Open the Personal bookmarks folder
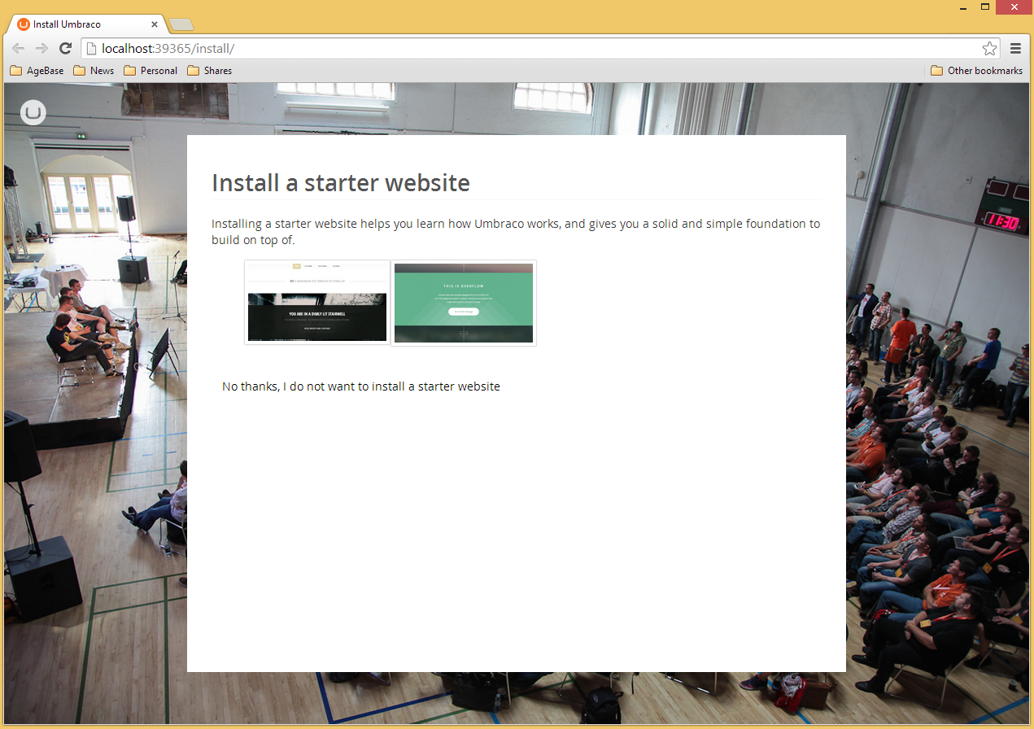 pos(151,71)
